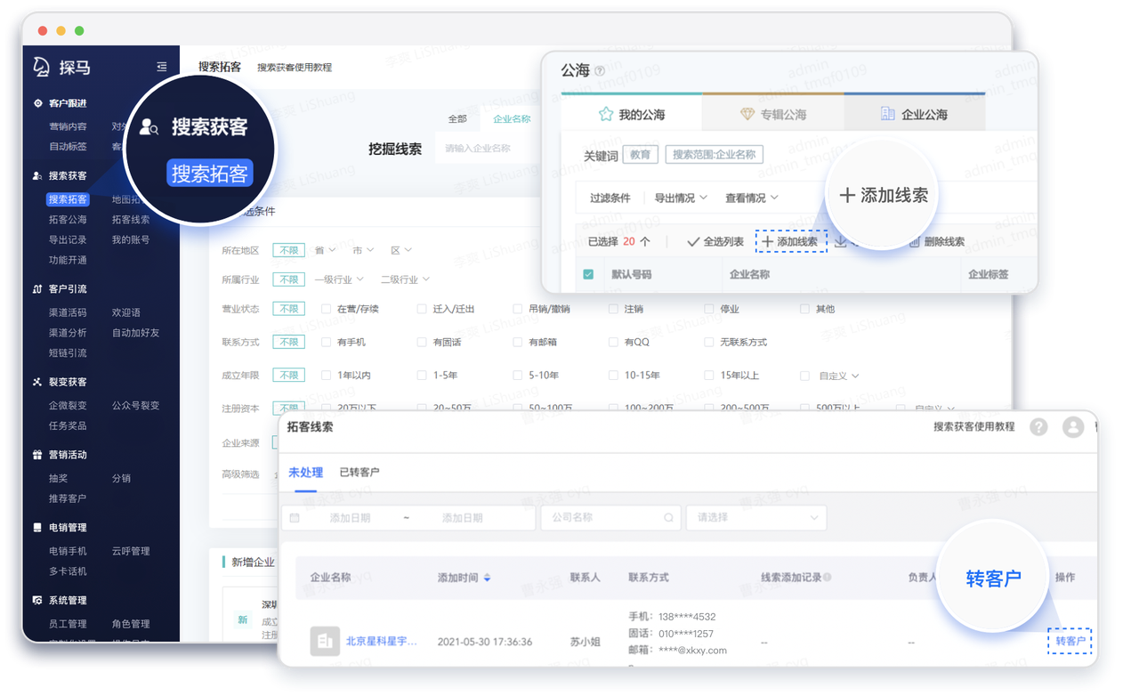Expand the 导出情况 filter dropdown
Viewport: 1139px width, 696px height.
(681, 198)
